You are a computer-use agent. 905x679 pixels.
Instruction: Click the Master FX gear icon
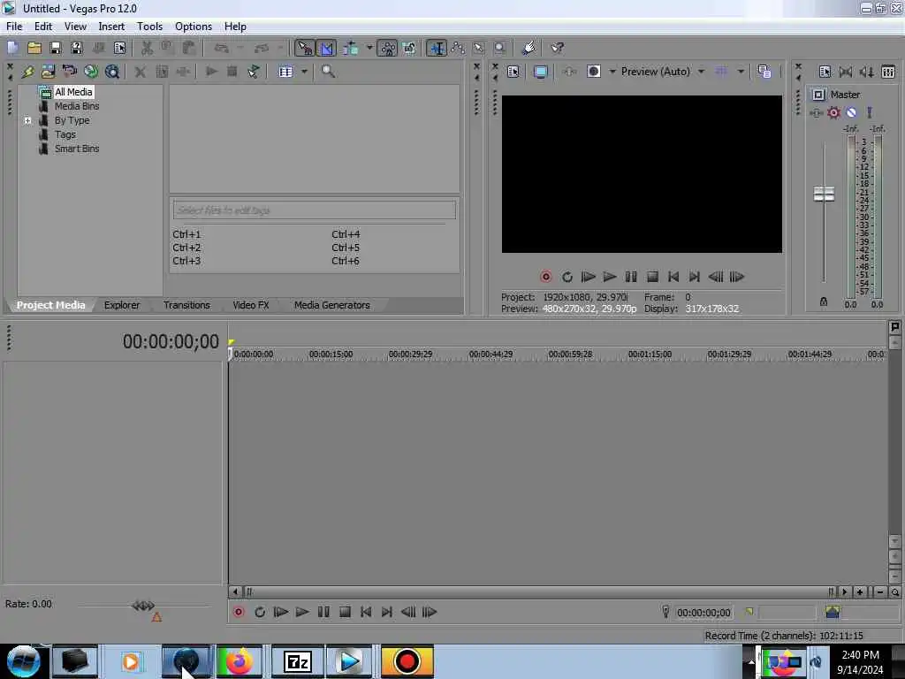834,112
